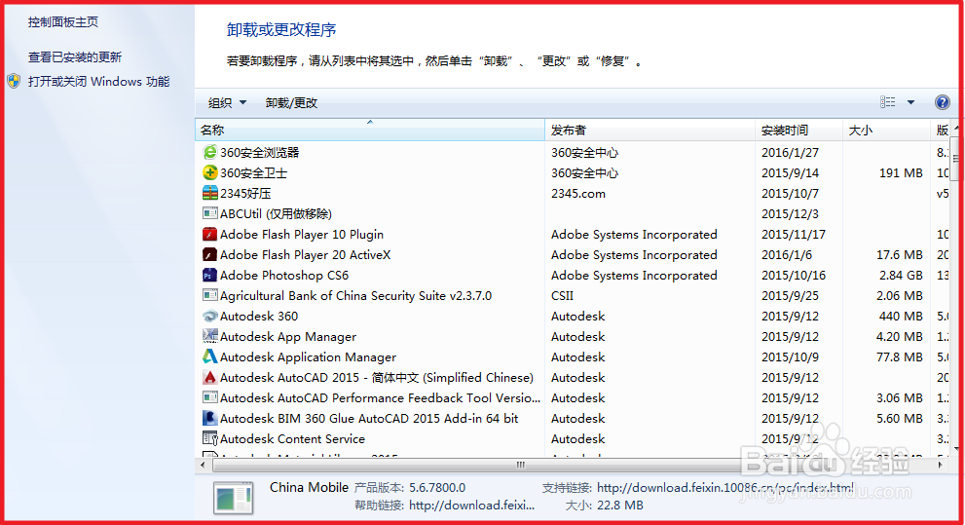Click the 2345.com publisher cell

pyautogui.click(x=577, y=193)
